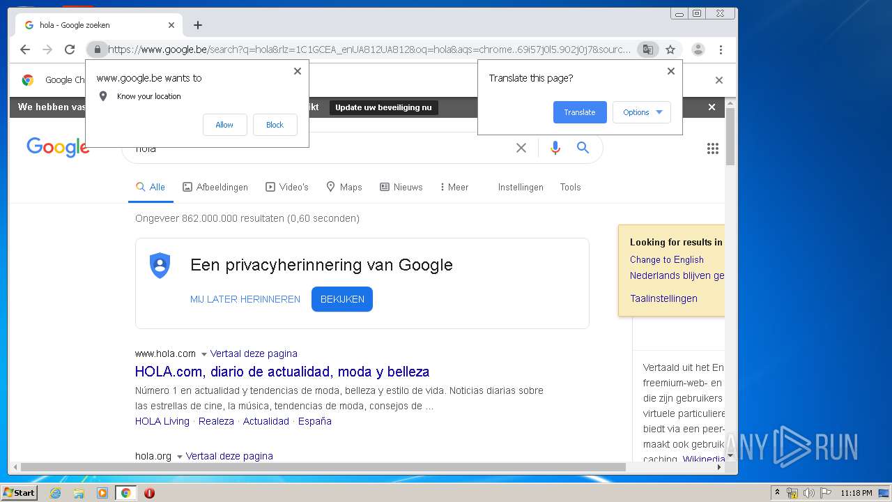
Task: Click the BEKIJKEN privacy button
Action: [342, 299]
